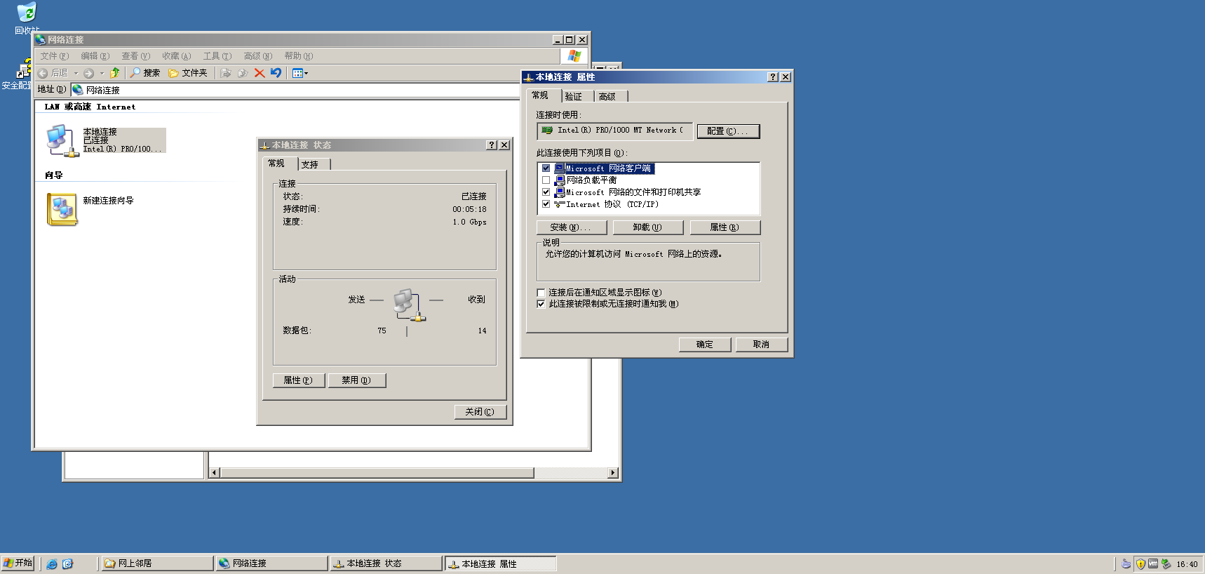The image size is (1205, 574).
Task: Uncheck Microsoft 网络客户端 component
Action: tap(546, 168)
